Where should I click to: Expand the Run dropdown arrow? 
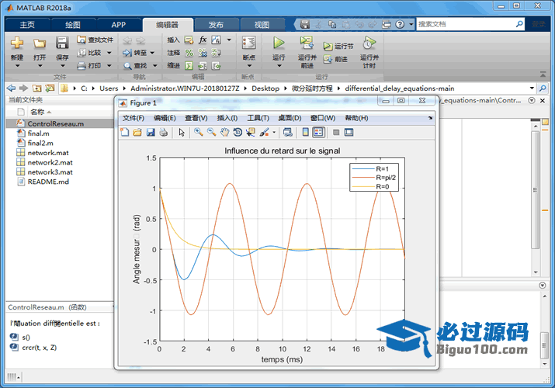(x=279, y=66)
